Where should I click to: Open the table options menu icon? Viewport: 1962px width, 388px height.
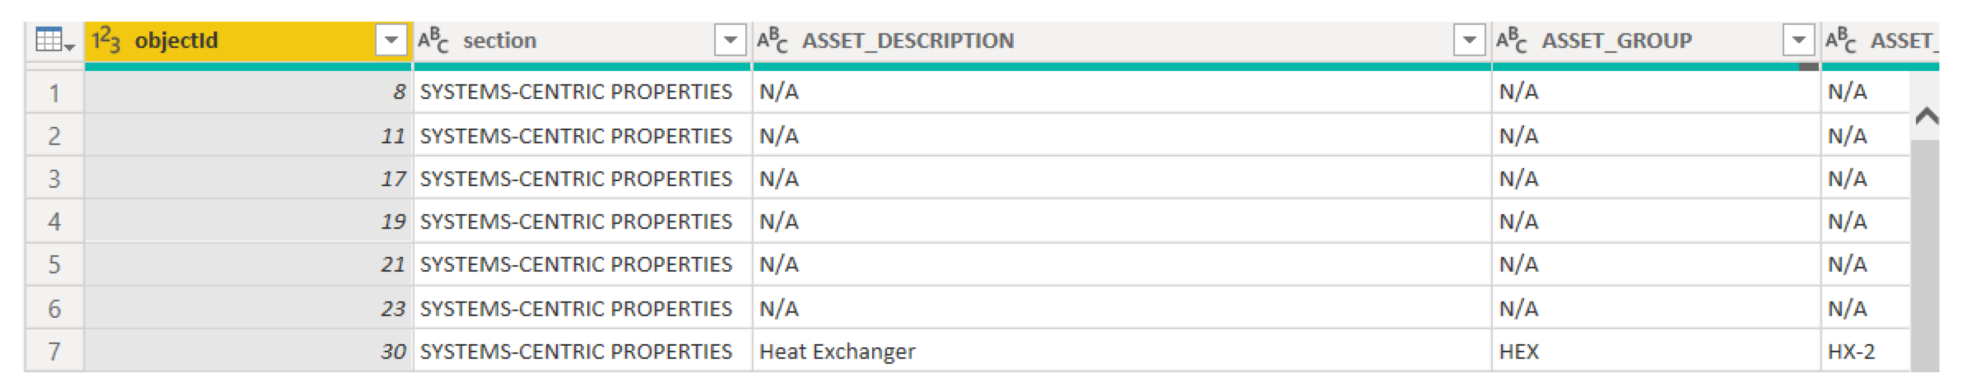pyautogui.click(x=54, y=41)
